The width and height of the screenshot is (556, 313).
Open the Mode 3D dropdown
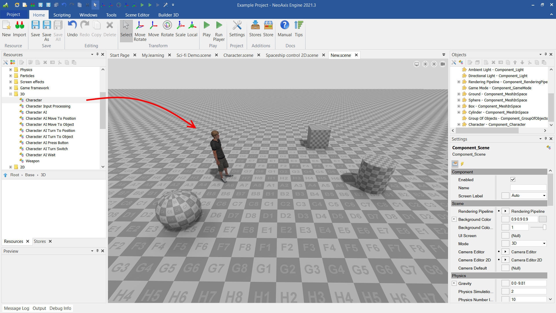click(x=528, y=243)
